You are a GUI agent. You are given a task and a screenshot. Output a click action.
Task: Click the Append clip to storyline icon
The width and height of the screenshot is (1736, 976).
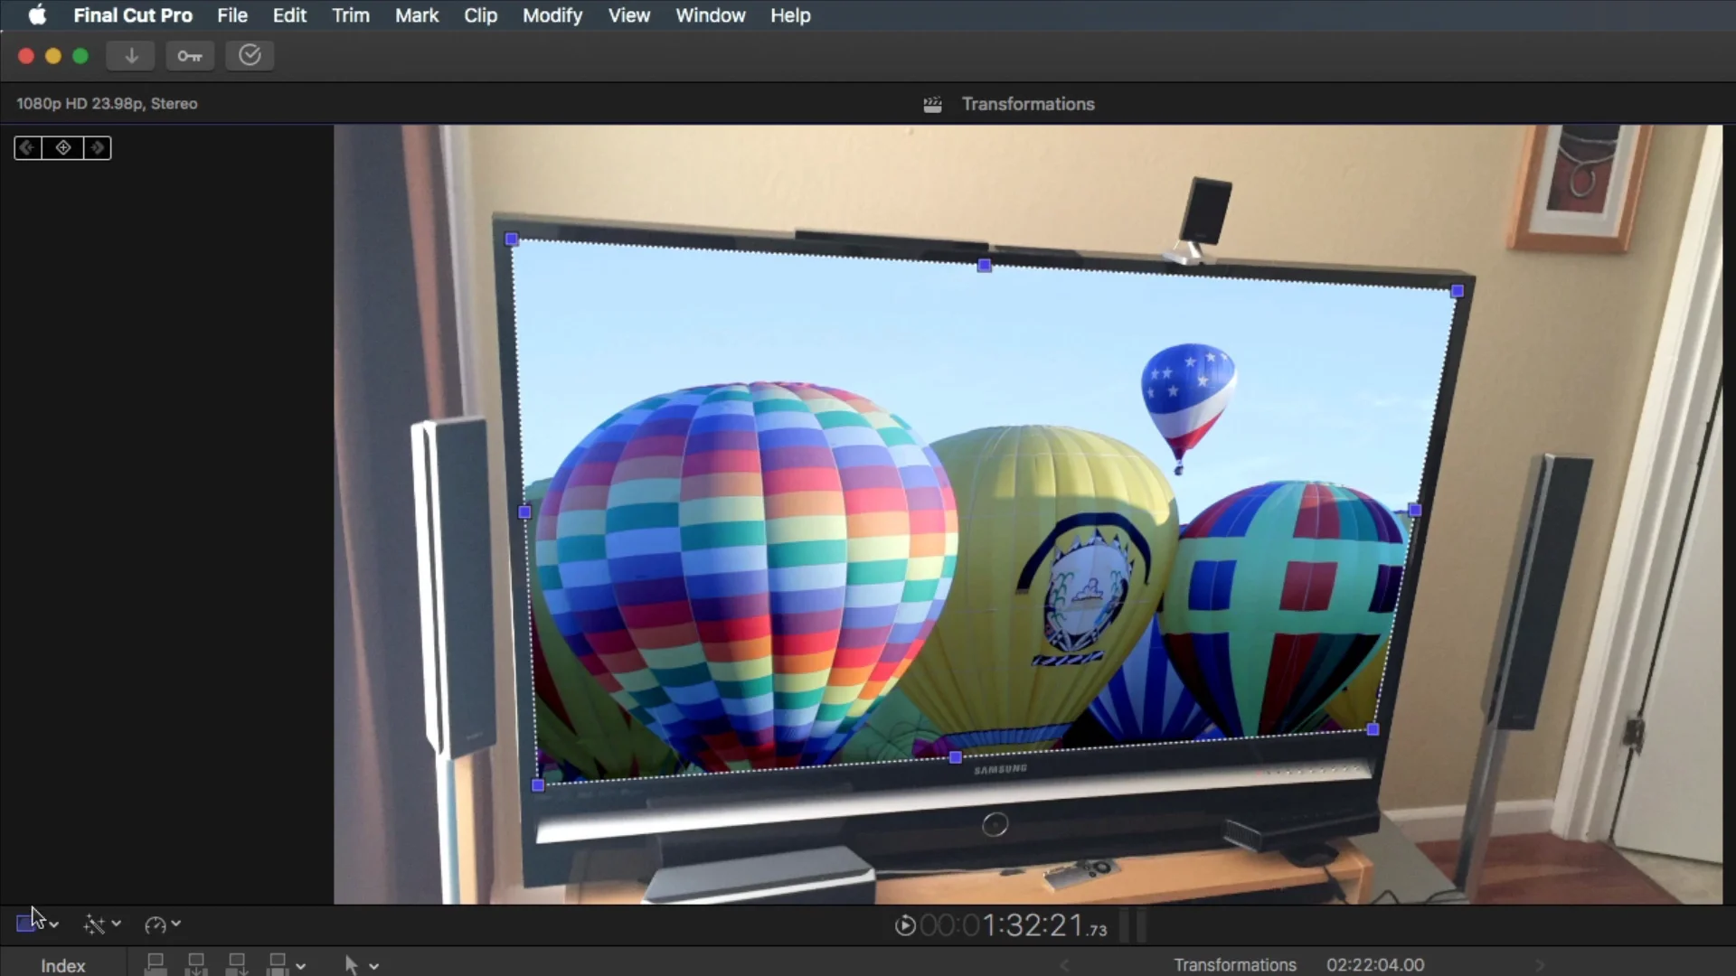[x=237, y=964]
